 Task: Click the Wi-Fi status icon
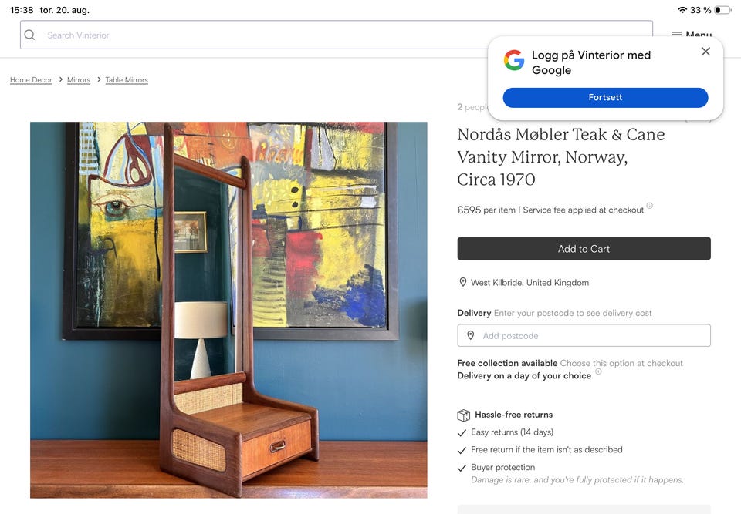pyautogui.click(x=682, y=10)
